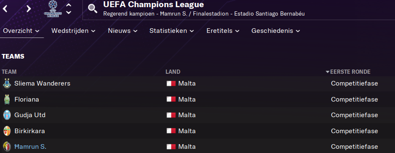
Task: Select the Malta flag next to Floriana
Action: pos(171,99)
